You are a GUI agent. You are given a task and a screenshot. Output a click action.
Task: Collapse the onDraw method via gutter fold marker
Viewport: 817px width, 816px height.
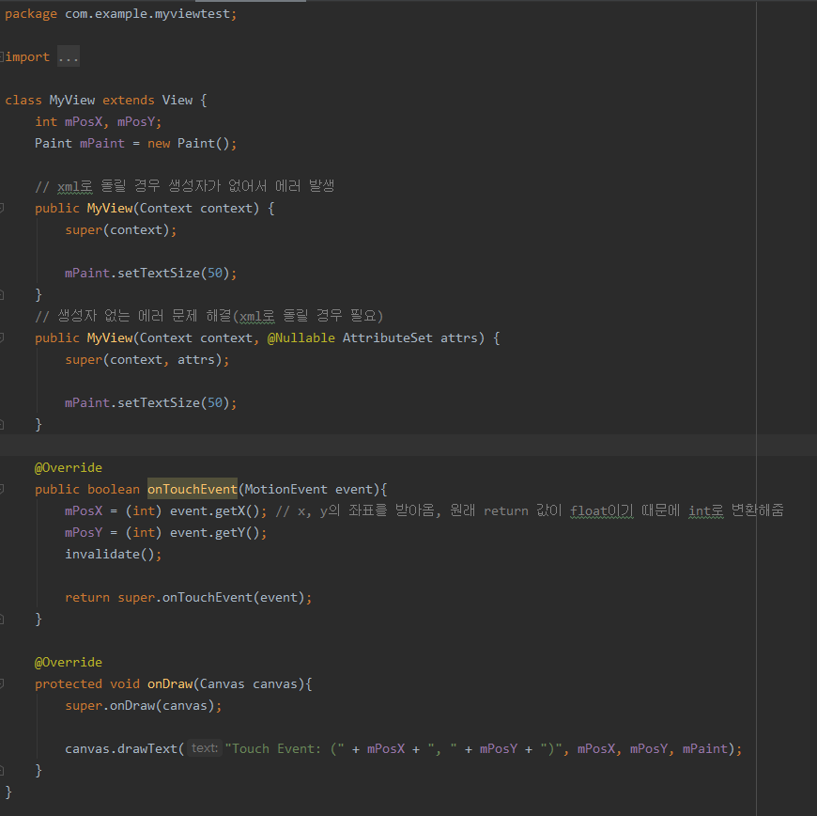pos(2,684)
